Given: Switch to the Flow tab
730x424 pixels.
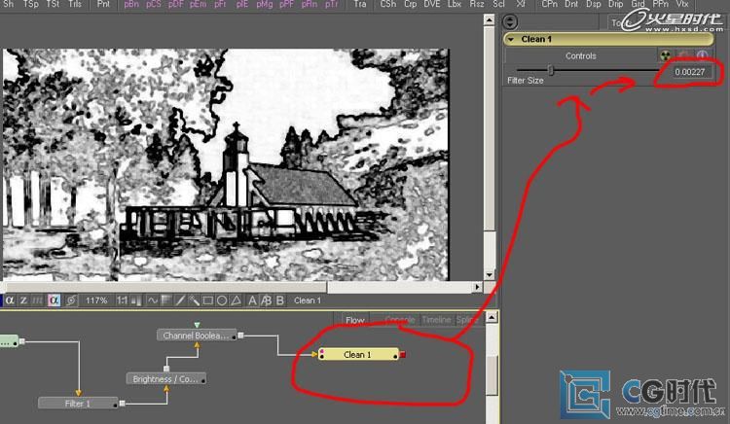Looking at the screenshot, I should click(354, 320).
